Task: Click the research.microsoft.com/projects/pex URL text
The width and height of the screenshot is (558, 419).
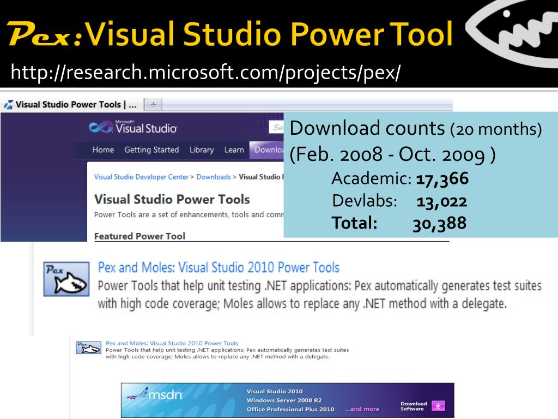Action: pyautogui.click(x=205, y=73)
